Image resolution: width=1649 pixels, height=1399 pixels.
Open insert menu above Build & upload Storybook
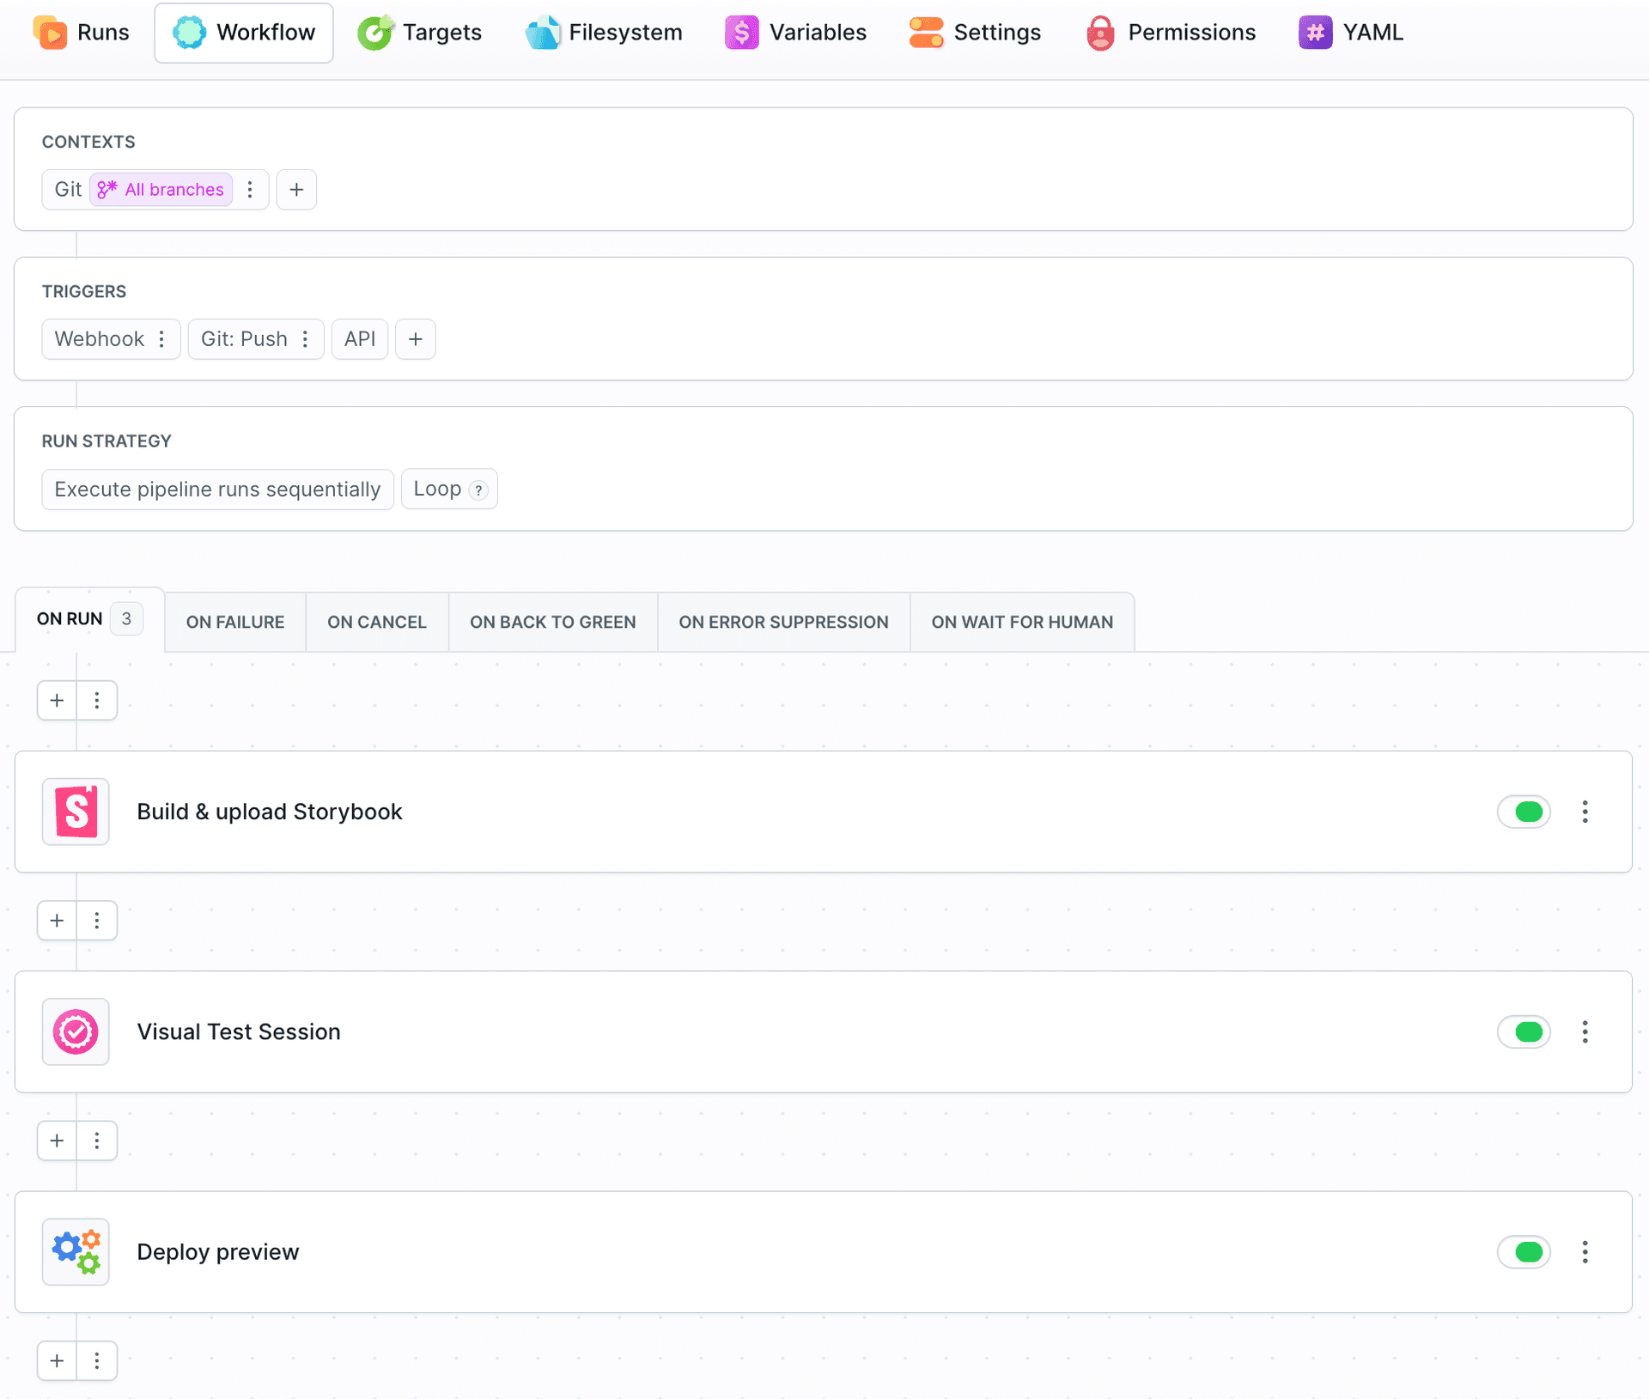(x=97, y=700)
